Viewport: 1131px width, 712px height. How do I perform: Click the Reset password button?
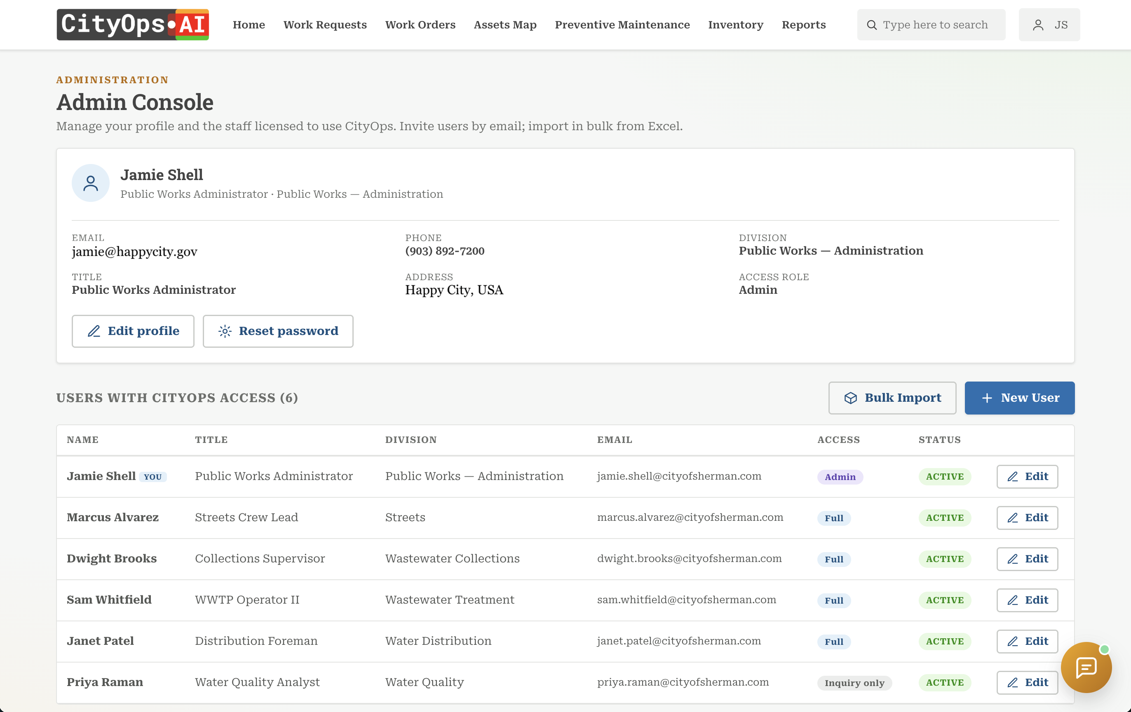pyautogui.click(x=278, y=331)
